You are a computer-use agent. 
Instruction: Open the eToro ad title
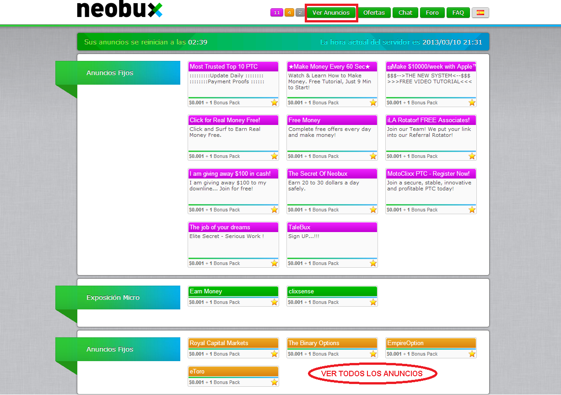click(233, 372)
